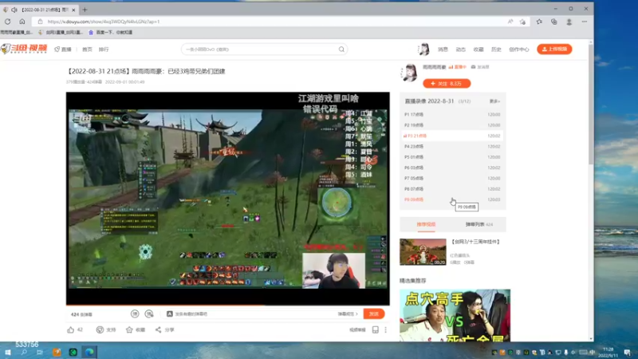The width and height of the screenshot is (638, 359).
Task: Click the add-to-favorites star in address bar
Action: [523, 22]
